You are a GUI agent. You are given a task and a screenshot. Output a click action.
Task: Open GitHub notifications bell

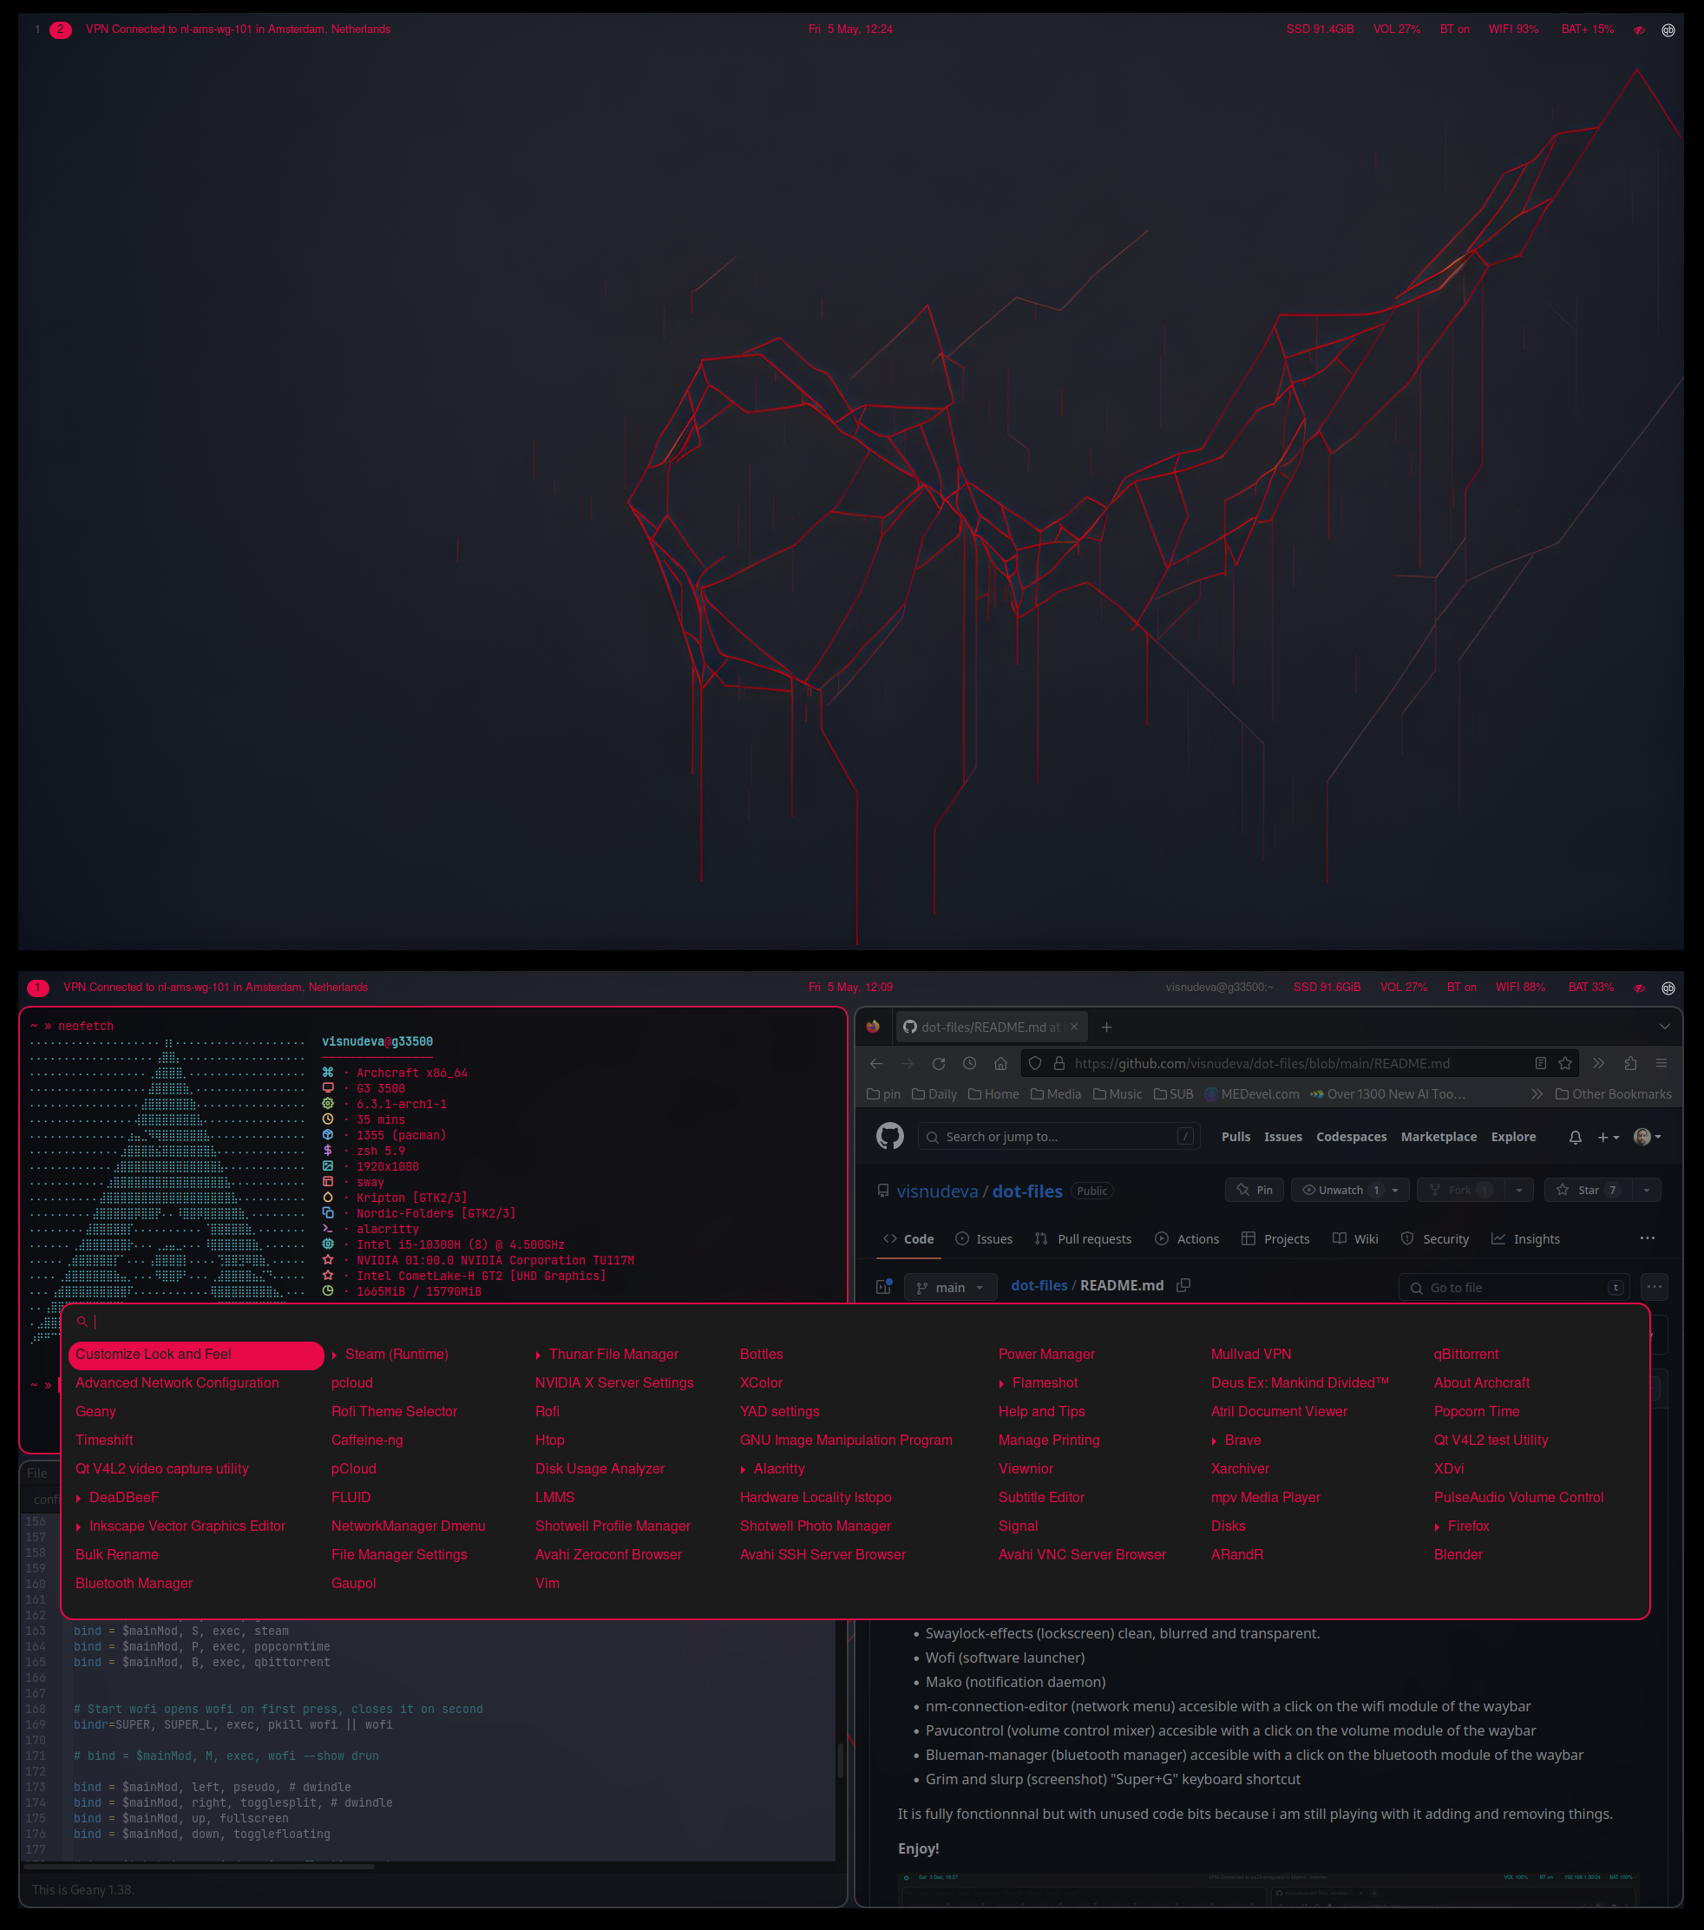point(1575,1137)
